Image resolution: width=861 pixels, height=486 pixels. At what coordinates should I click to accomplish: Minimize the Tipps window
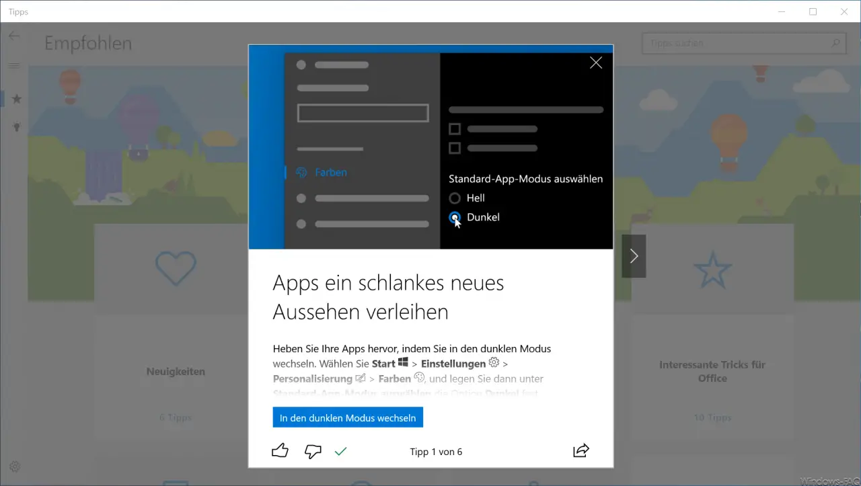click(782, 11)
